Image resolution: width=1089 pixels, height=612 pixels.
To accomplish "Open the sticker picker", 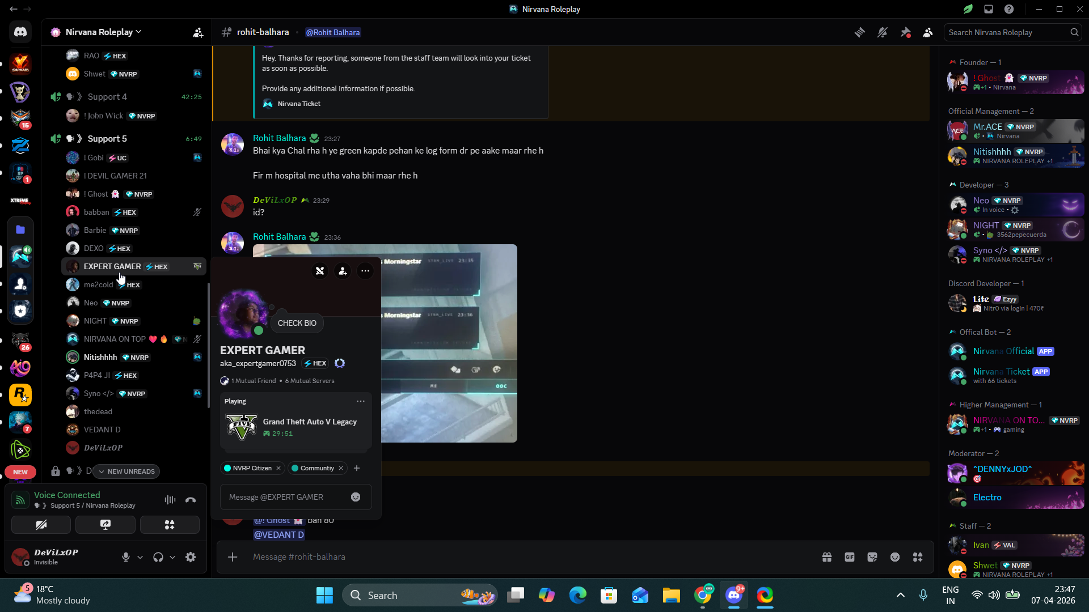I will pos(872,557).
